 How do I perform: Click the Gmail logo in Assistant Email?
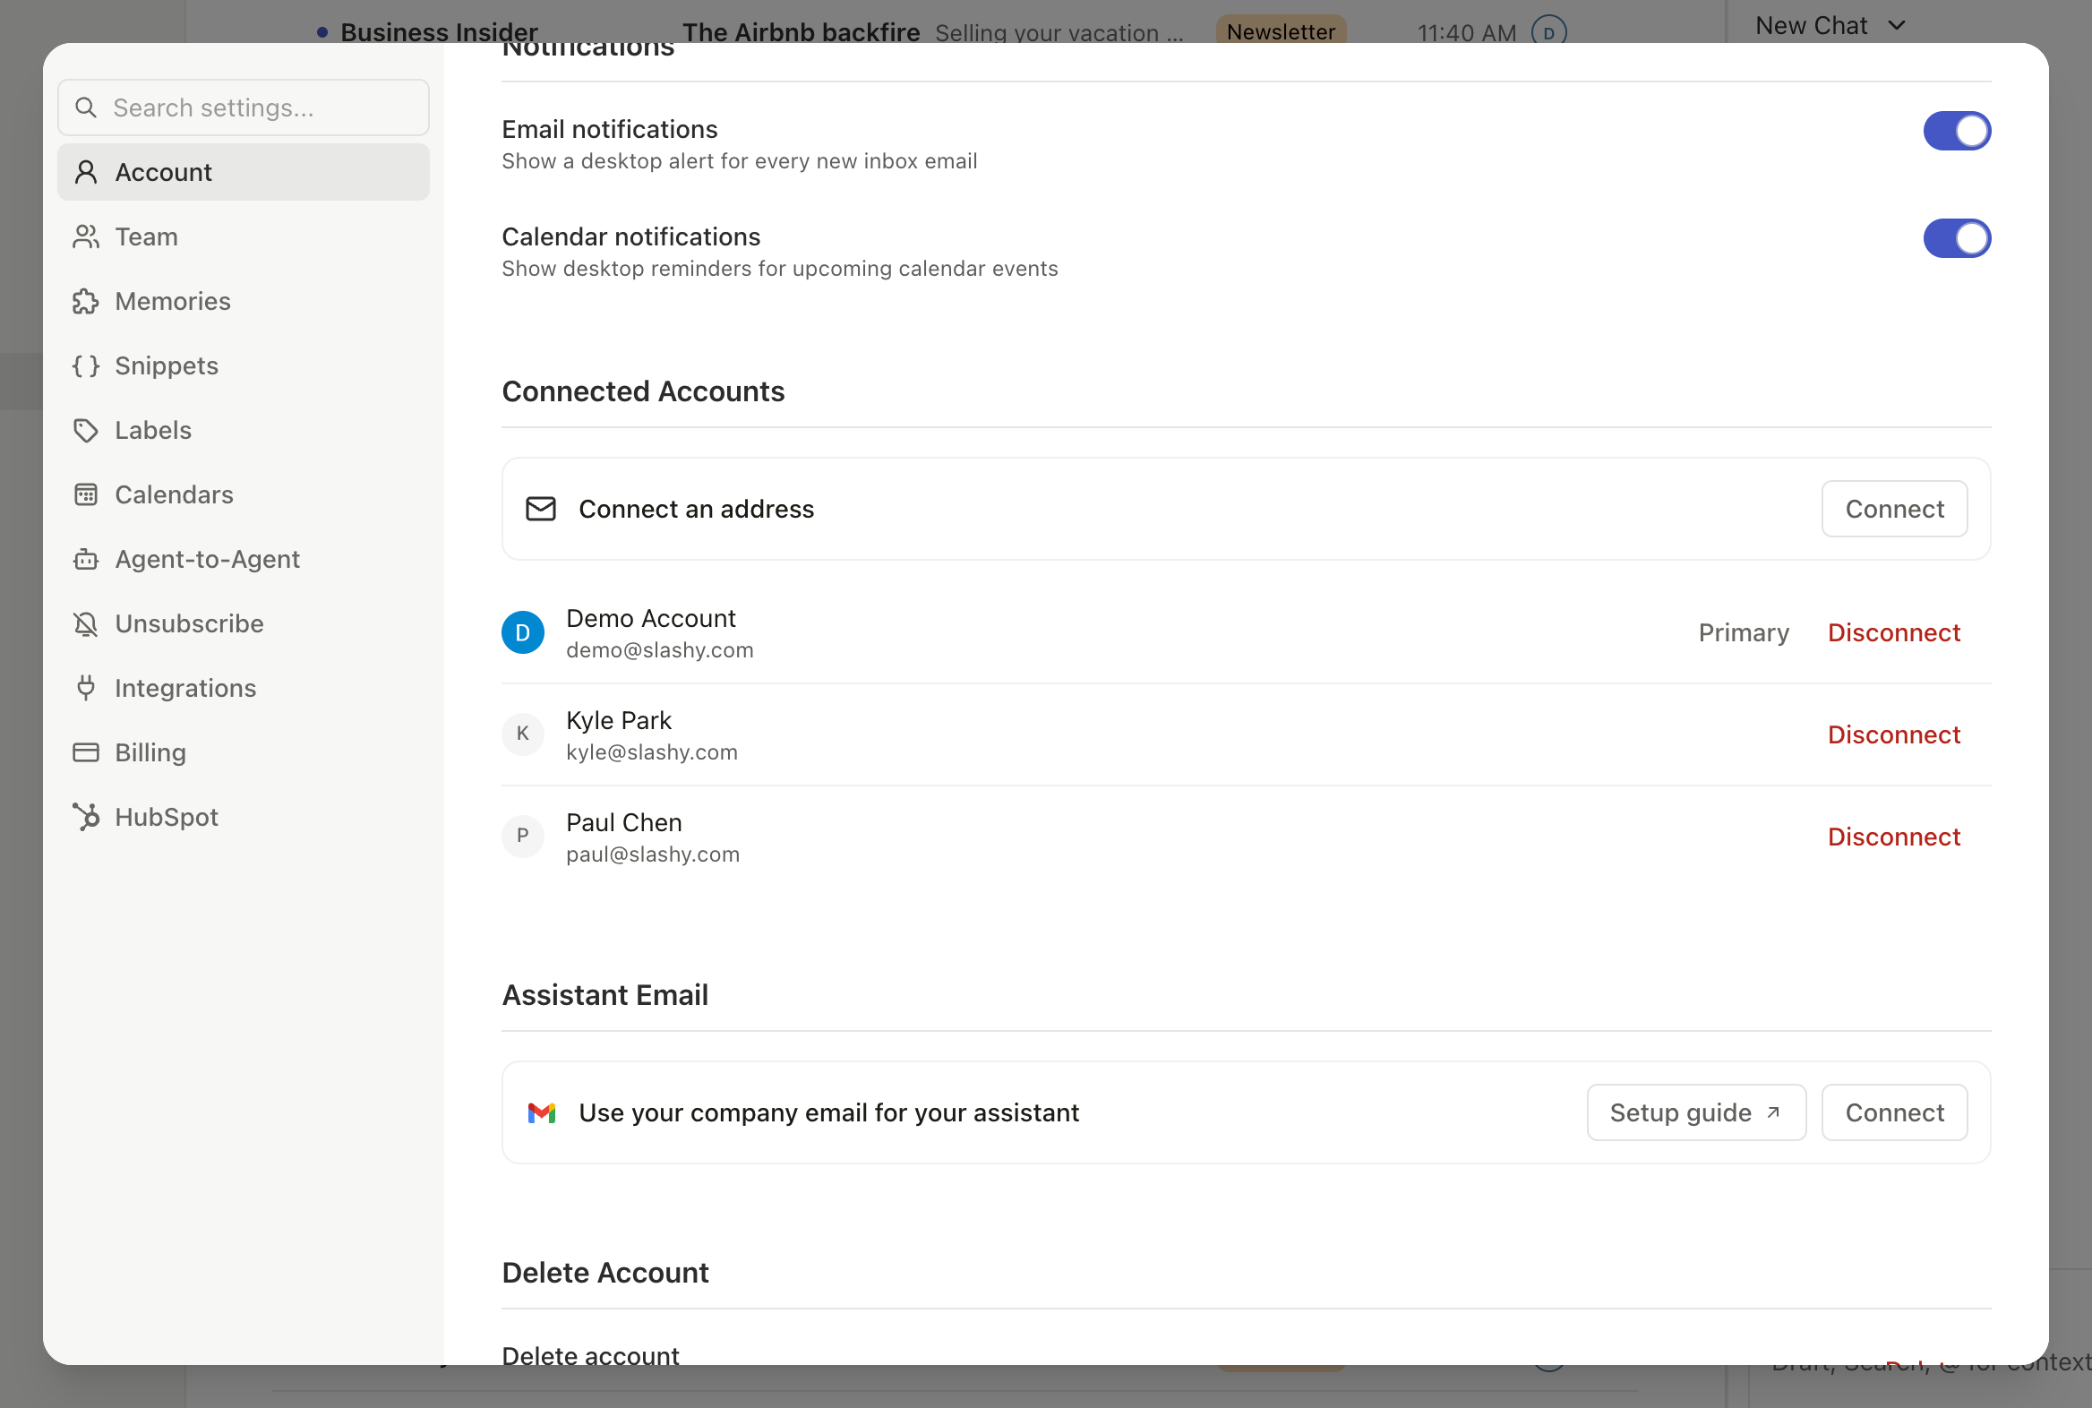542,1113
